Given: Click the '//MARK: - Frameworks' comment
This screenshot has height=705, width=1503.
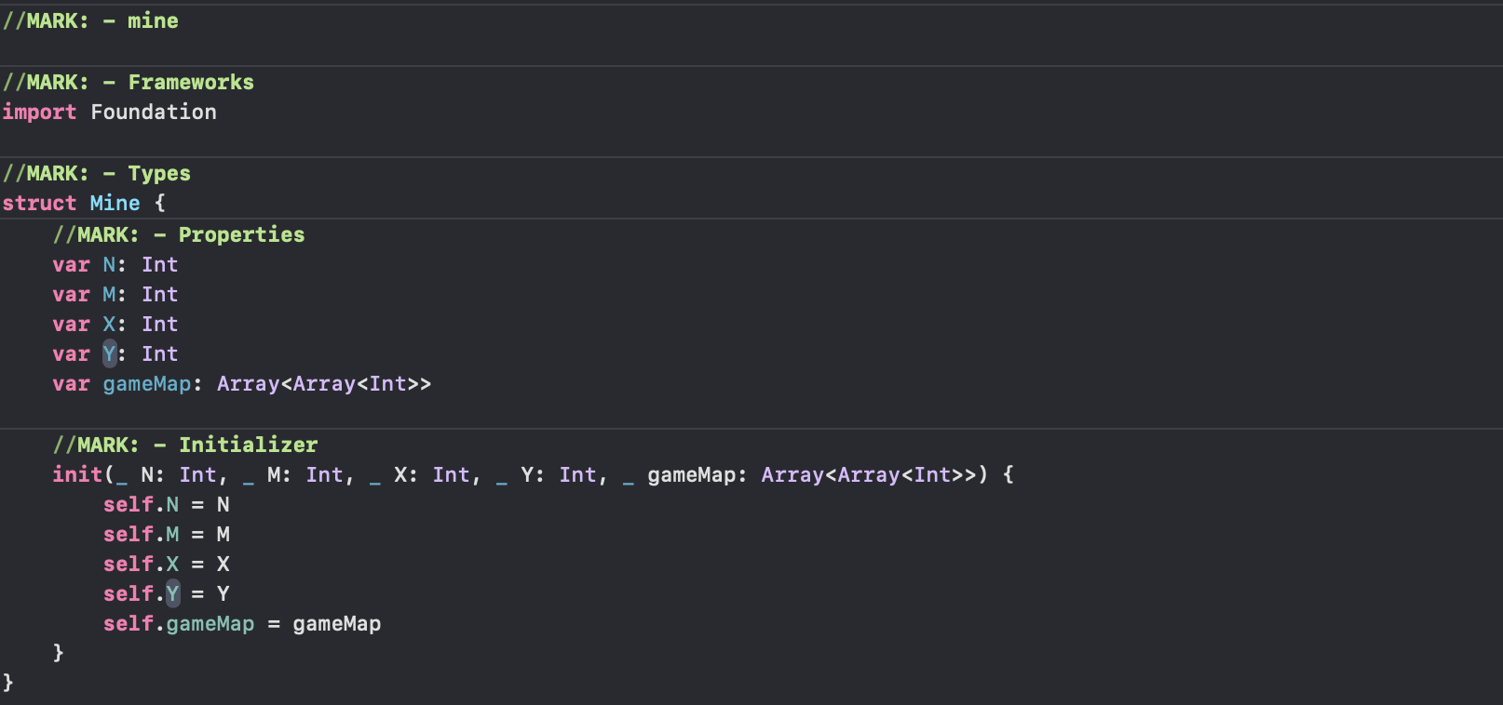Looking at the screenshot, I should [x=128, y=82].
